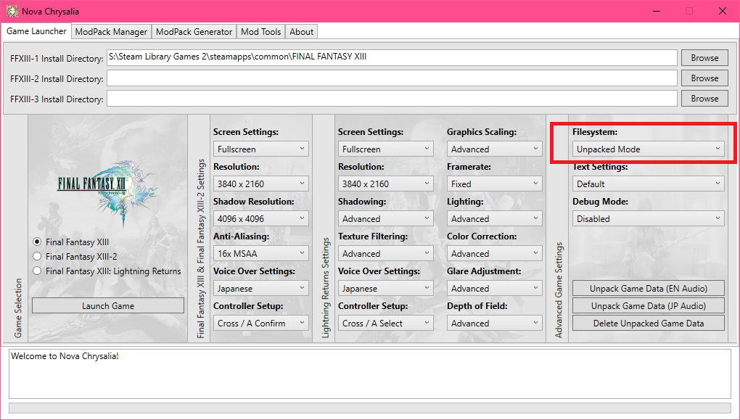Viewport: 740px width, 420px height.
Task: Open Lightning Returns Voice Over Japanese dropdown
Action: [385, 288]
